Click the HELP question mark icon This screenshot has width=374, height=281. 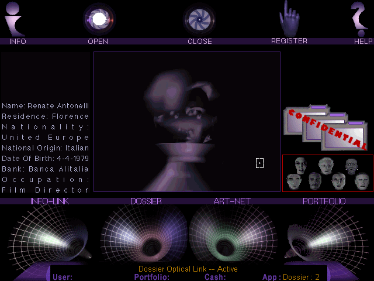click(x=359, y=19)
